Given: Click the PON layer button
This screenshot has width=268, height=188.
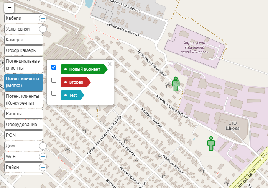Looking at the screenshot, I should tap(23, 135).
